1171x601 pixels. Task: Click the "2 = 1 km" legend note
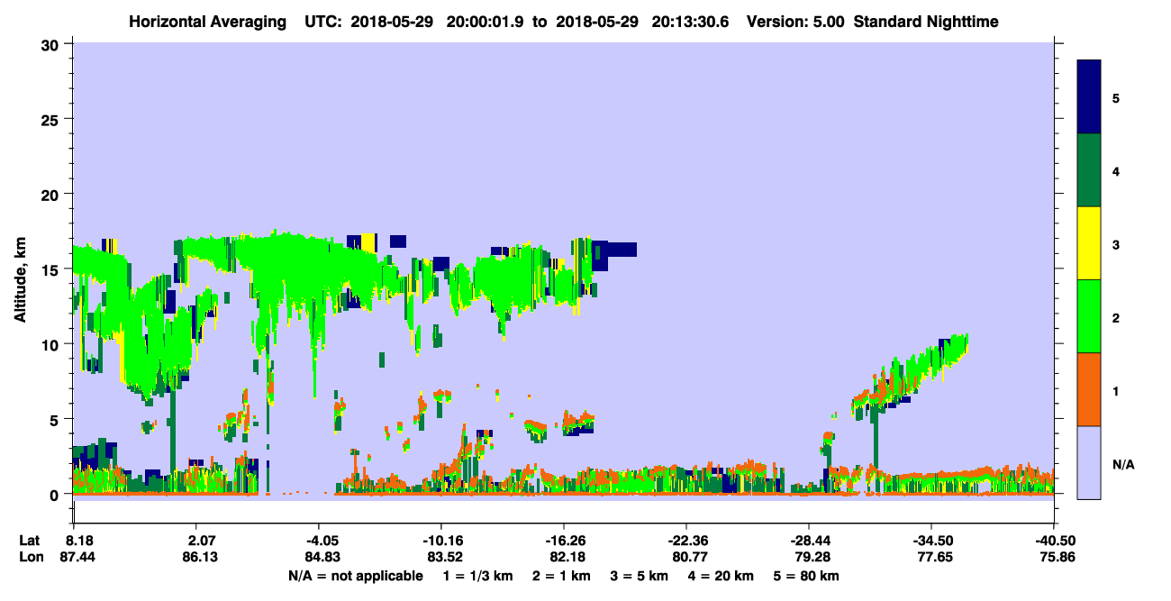click(x=560, y=576)
